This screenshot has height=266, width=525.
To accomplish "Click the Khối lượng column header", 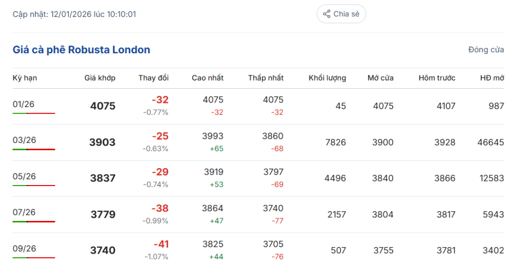I will click(327, 78).
